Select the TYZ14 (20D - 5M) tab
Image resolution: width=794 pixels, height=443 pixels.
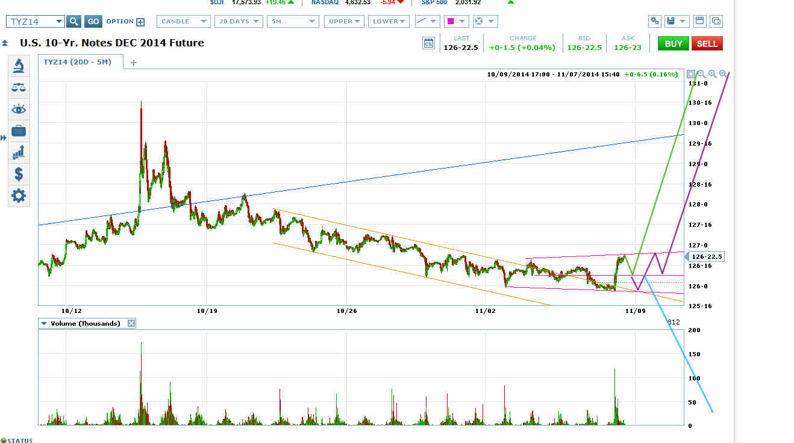(80, 62)
